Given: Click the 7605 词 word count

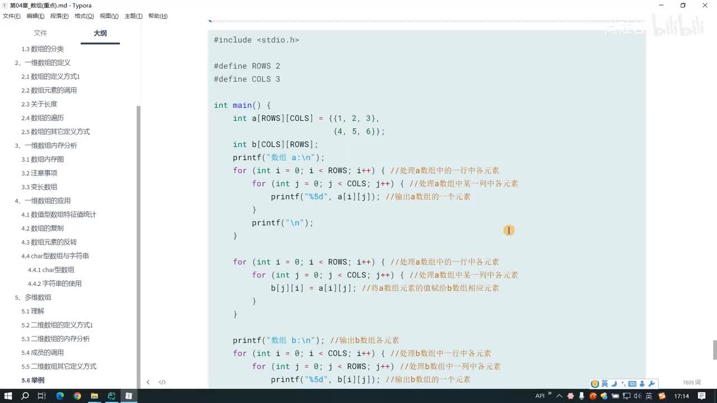Looking at the screenshot, I should tap(692, 383).
